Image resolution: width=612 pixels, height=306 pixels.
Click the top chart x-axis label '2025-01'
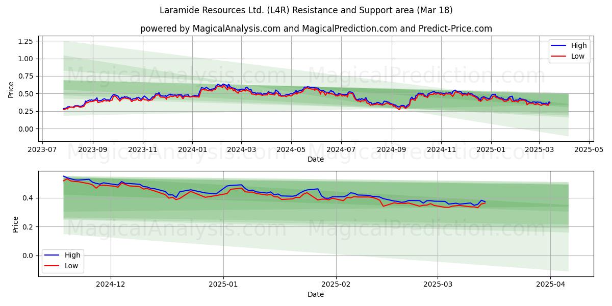491,150
